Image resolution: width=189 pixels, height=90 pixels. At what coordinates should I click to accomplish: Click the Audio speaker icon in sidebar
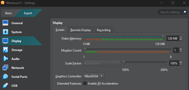5,59
